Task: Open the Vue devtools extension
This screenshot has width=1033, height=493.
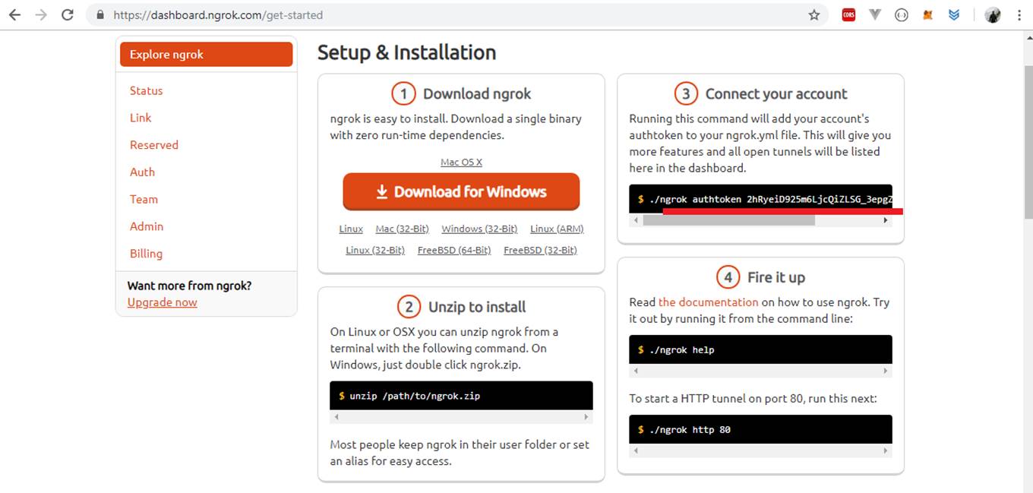Action: (x=875, y=14)
